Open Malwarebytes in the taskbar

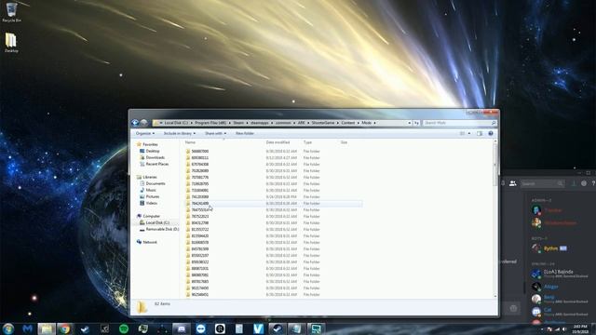tap(27, 328)
